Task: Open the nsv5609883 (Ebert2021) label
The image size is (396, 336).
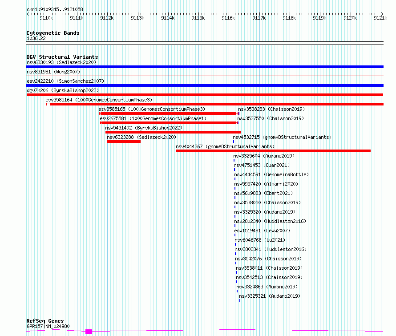Action: [x=263, y=193]
